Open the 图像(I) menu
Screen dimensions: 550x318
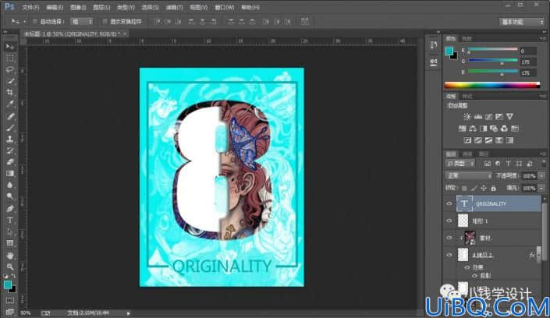78,7
